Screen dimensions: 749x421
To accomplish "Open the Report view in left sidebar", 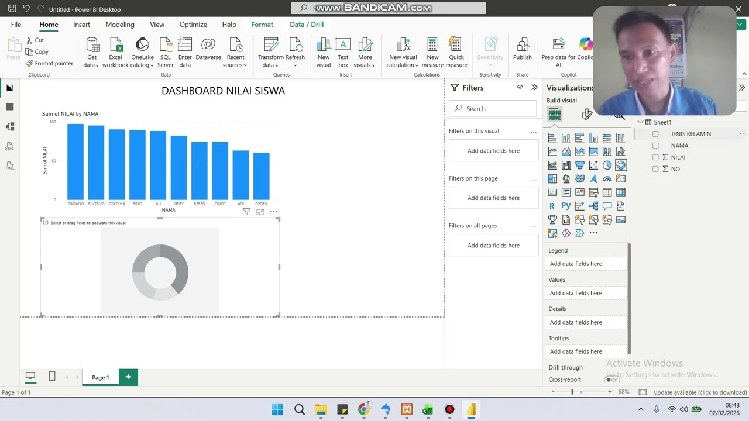I will (9, 88).
